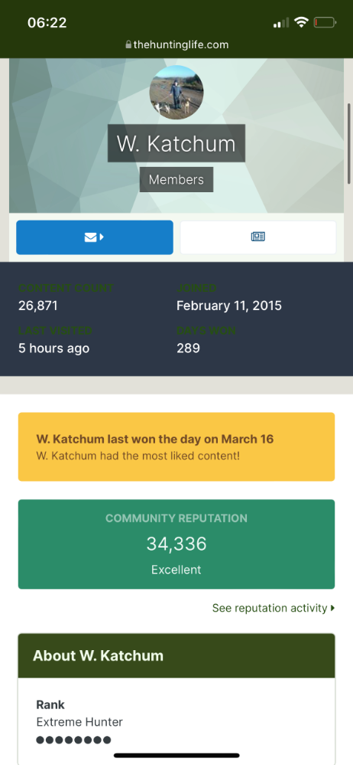The height and width of the screenshot is (765, 353).
Task: Open the newspaper activity feed icon button
Action: pyautogui.click(x=258, y=237)
